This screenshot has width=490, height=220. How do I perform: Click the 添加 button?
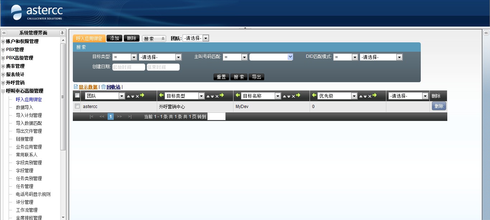[114, 38]
